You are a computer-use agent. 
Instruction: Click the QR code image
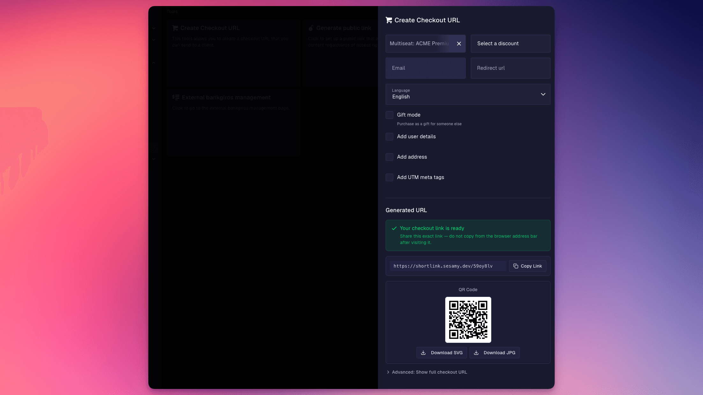point(468,320)
